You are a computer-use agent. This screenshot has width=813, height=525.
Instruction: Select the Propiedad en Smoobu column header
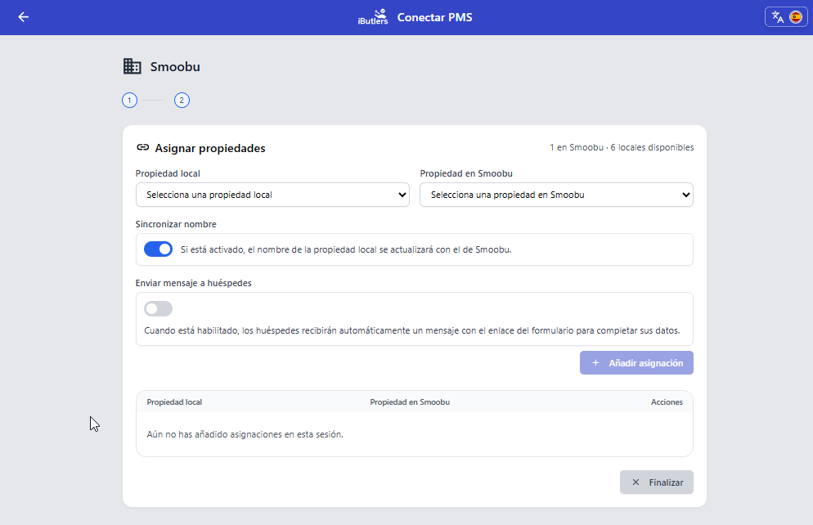[x=410, y=402]
